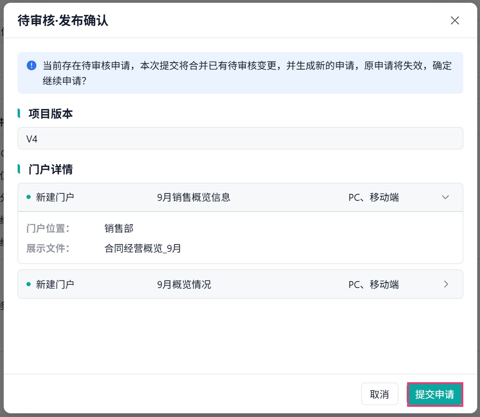Click the 展示文件 label
This screenshot has height=417, width=480.
point(48,248)
